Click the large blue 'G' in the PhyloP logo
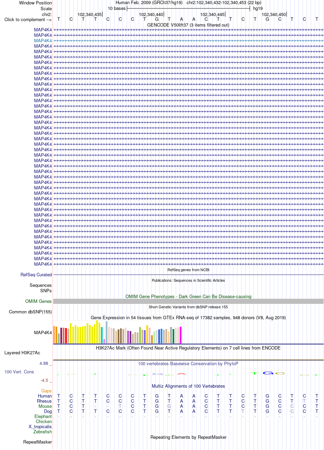Image resolution: width=324 pixels, height=450 pixels. pos(268,373)
